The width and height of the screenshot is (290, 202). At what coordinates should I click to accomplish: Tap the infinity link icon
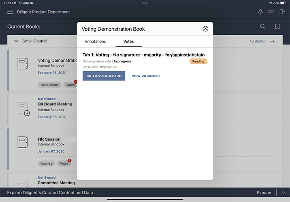point(271,12)
